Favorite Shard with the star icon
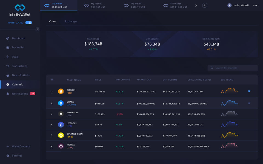263x164 pixels. [249, 103]
